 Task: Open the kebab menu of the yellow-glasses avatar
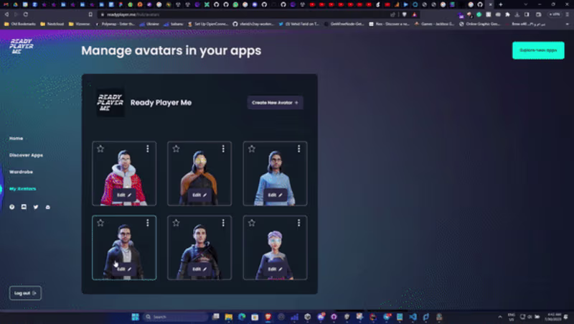223,149
